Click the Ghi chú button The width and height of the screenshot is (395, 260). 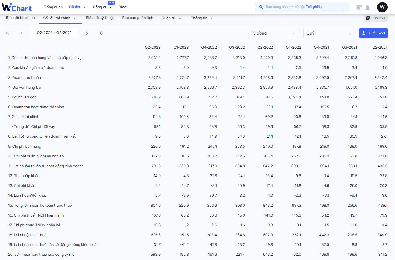pyautogui.click(x=375, y=18)
